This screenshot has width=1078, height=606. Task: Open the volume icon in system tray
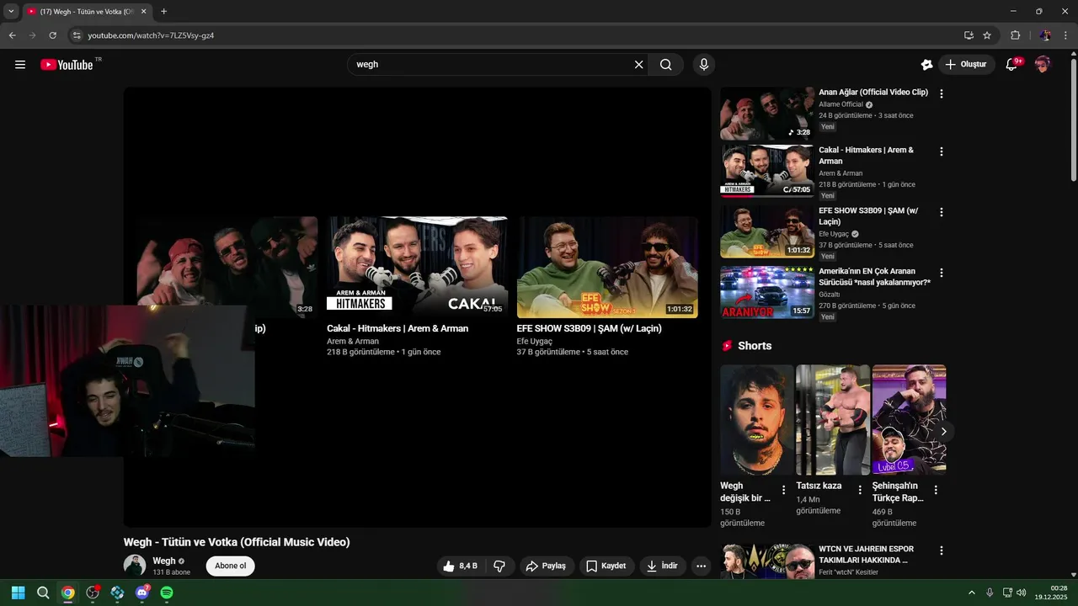click(x=1022, y=593)
